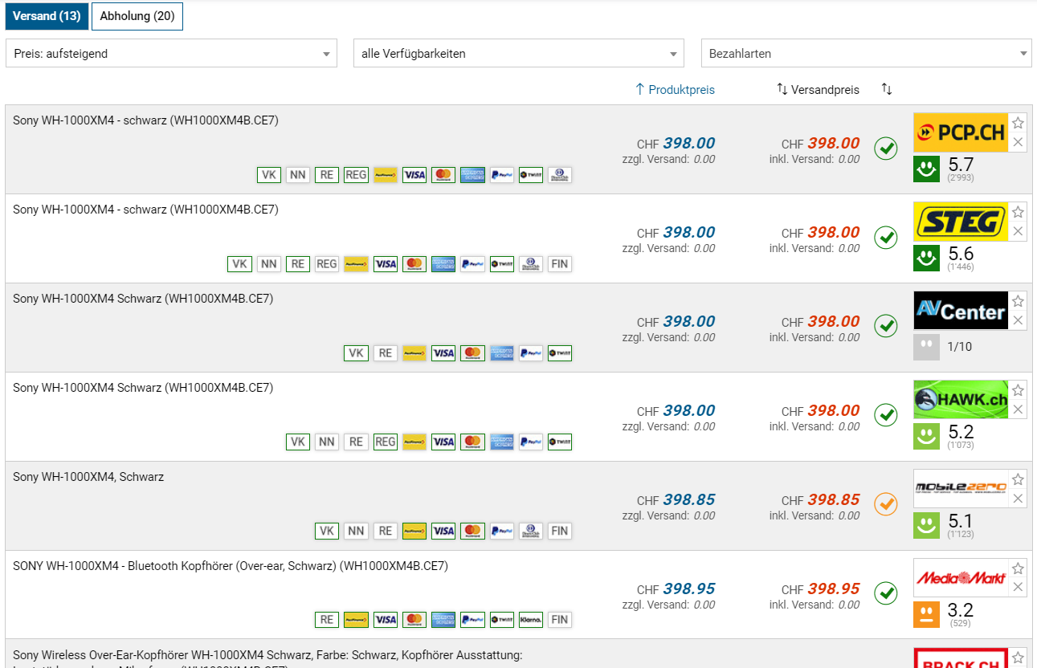Open the 'Preis: aufsteigend' sort dropdown
This screenshot has width=1037, height=668.
coord(171,54)
